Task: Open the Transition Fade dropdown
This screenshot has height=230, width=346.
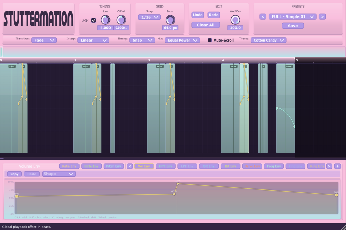Action: click(44, 40)
